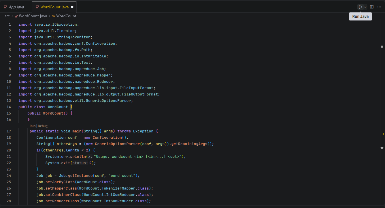Run Java with the play icon
385x208 pixels.
coord(361,7)
